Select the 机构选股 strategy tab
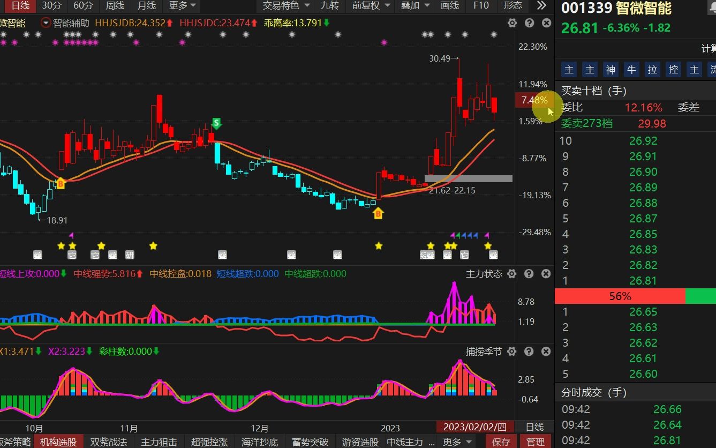 pyautogui.click(x=58, y=442)
